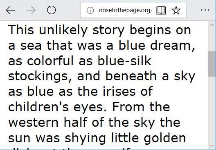This screenshot has height=150, width=216.
Task: Open the Settings and more menu
Action: pyautogui.click(x=205, y=10)
